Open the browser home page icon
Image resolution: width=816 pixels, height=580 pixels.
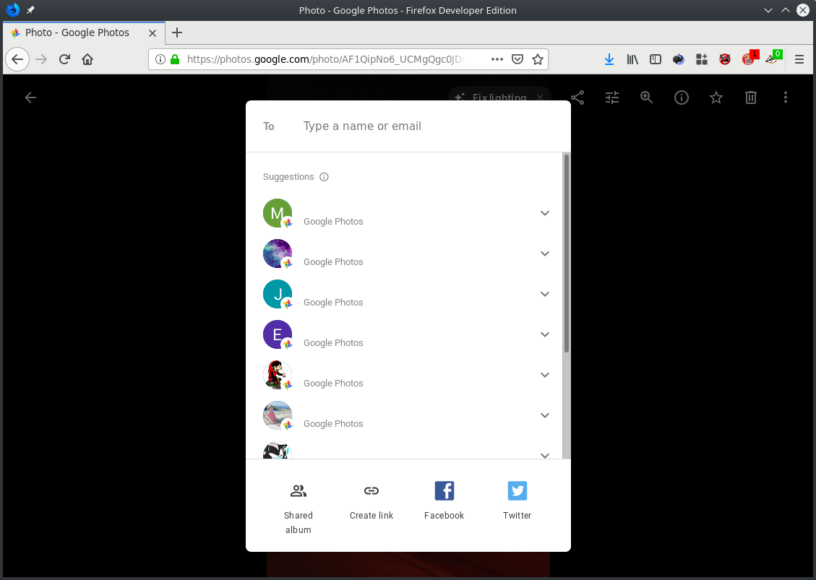[x=87, y=59]
